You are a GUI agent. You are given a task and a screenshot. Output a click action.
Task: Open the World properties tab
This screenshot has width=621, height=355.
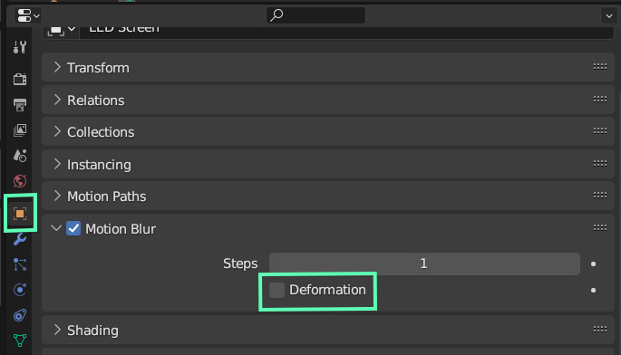(19, 181)
